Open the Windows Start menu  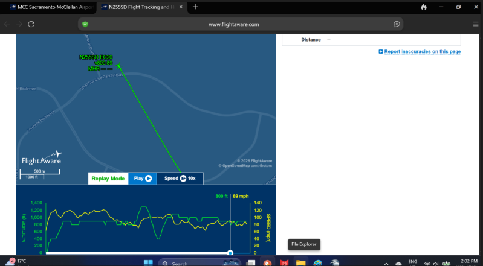[148, 263]
